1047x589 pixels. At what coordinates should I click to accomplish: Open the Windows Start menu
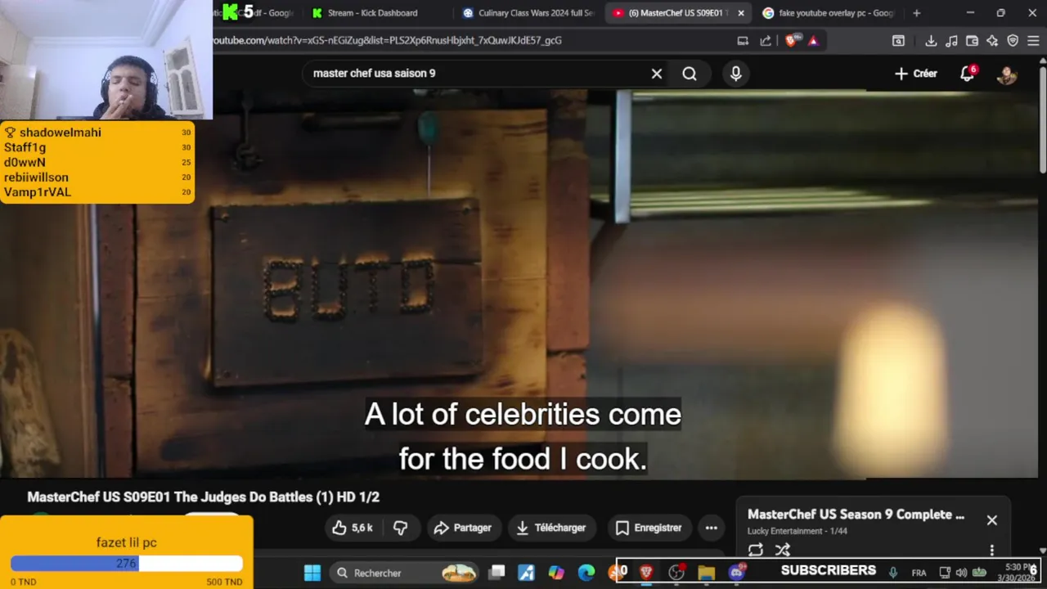(312, 573)
